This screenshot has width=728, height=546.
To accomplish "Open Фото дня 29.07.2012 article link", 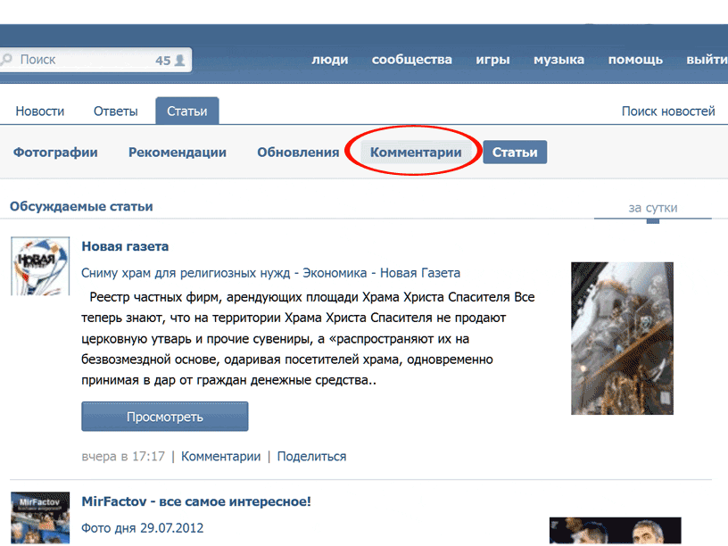I will pos(143,528).
